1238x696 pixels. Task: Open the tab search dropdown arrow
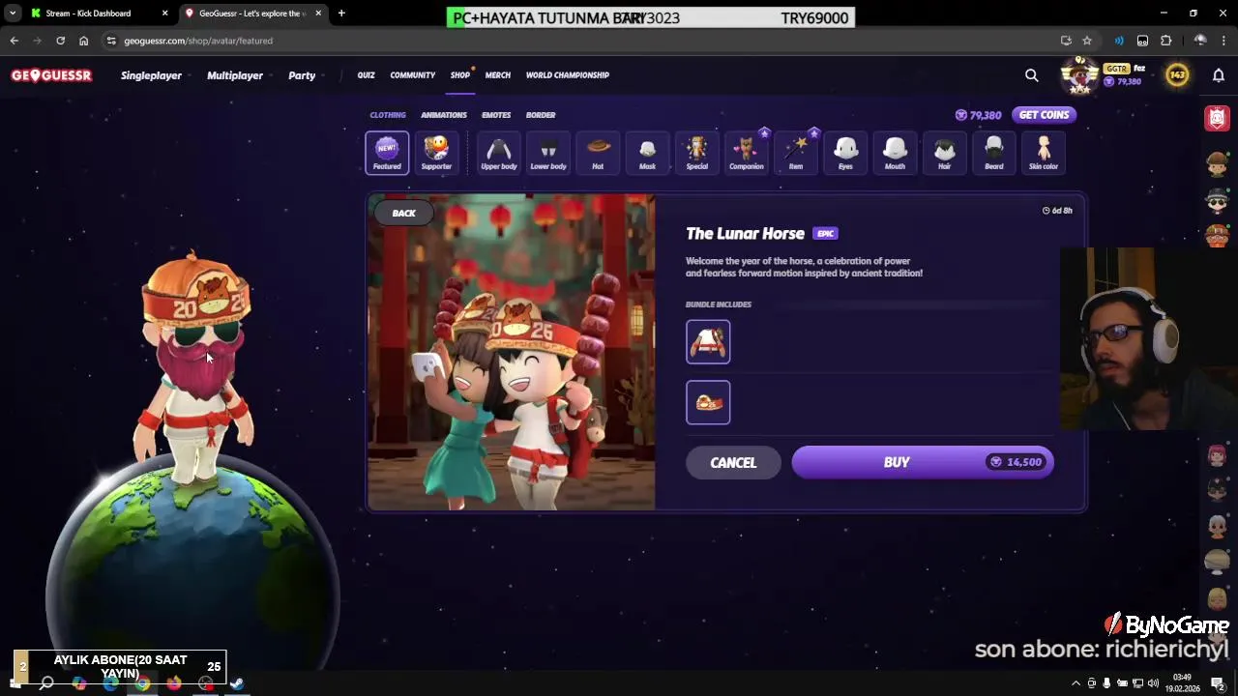12,14
